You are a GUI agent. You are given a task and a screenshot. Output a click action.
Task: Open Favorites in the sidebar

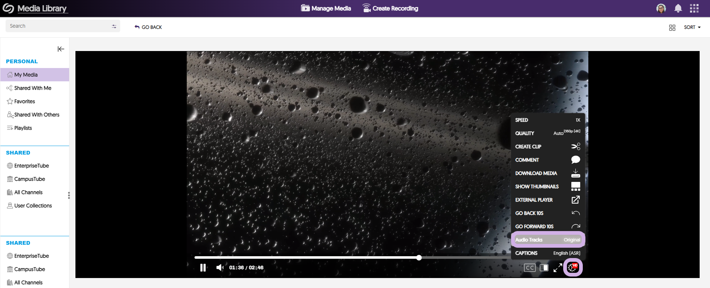coord(24,101)
